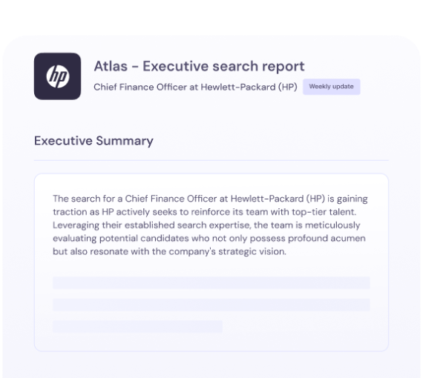This screenshot has width=423, height=378.
Task: Click the word 'Atlas' in the title
Action: coord(111,66)
